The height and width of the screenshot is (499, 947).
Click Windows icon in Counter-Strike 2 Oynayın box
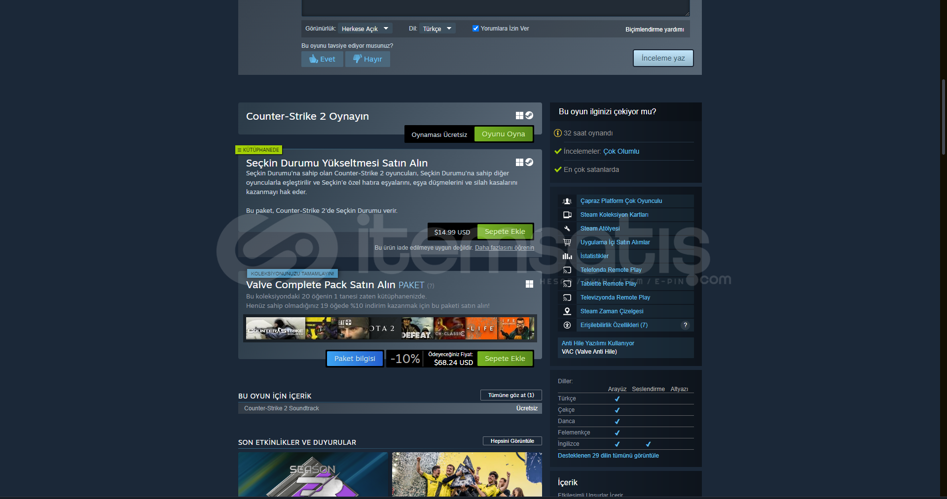point(519,115)
